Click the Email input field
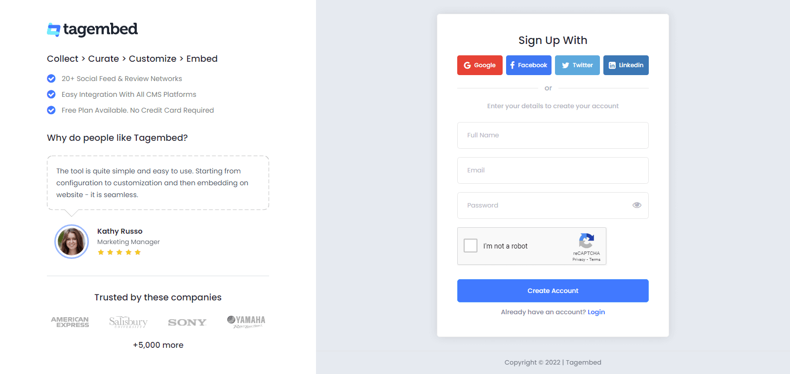 pyautogui.click(x=553, y=170)
